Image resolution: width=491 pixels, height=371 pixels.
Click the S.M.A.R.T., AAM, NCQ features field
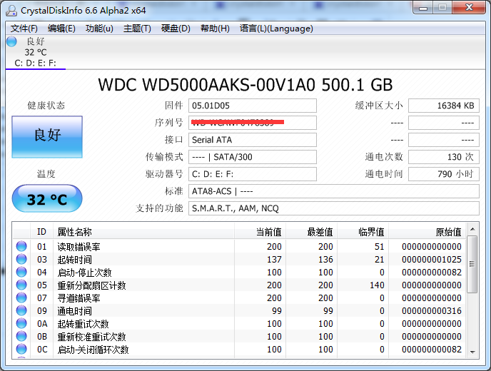(334, 208)
